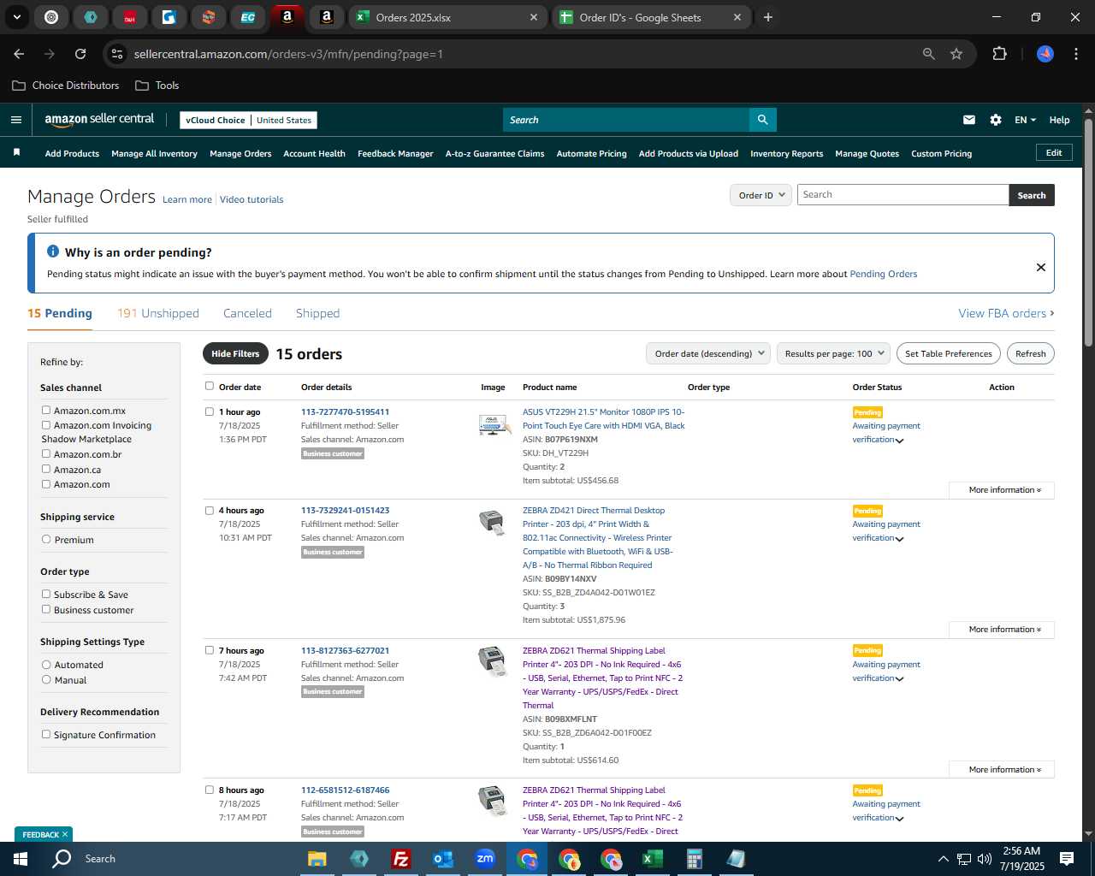Tick the Amazon.com.br checkbox
Image resolution: width=1095 pixels, height=876 pixels.
(46, 453)
